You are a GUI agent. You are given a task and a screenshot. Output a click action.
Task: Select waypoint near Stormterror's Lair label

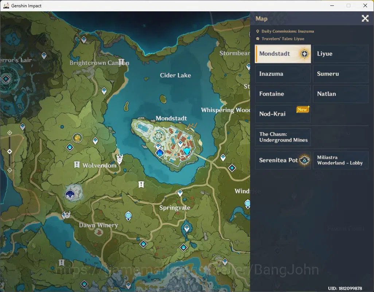pos(44,56)
